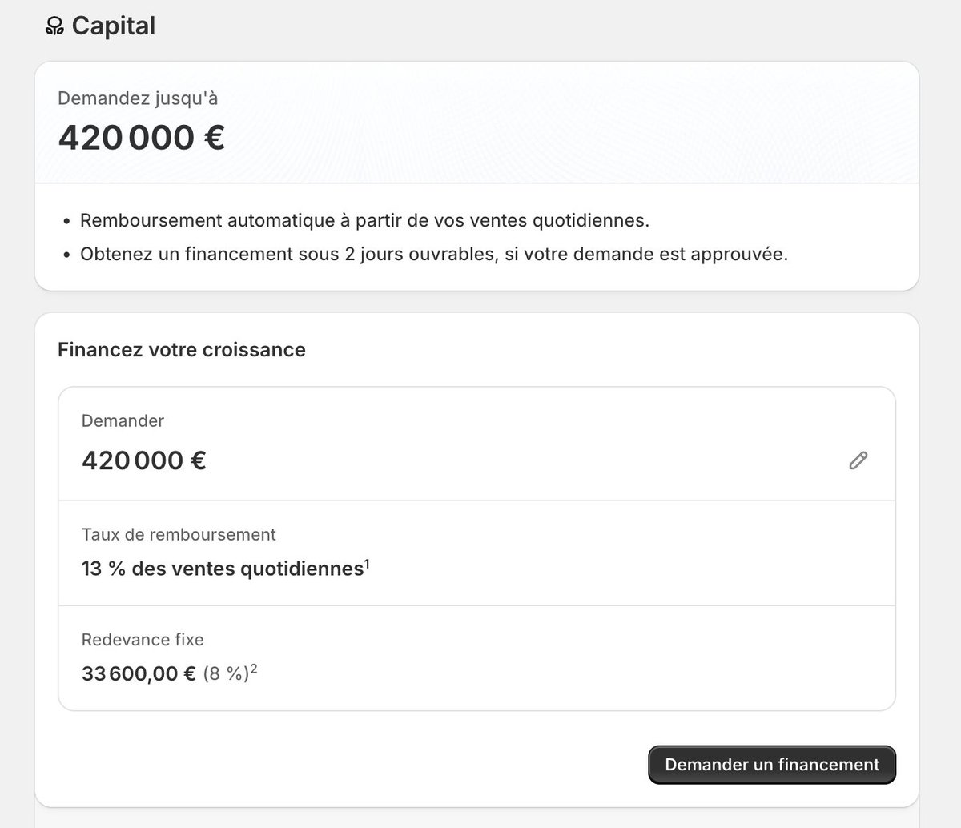
Task: Click the Capital logo icon
Action: [x=54, y=26]
